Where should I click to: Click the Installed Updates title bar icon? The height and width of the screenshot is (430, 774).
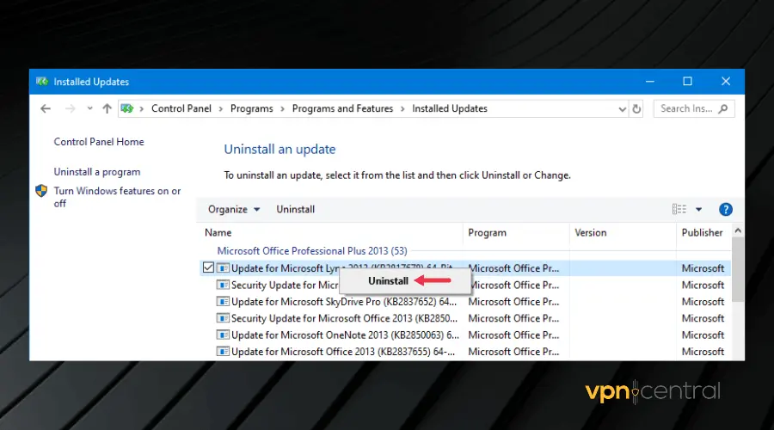pyautogui.click(x=42, y=82)
